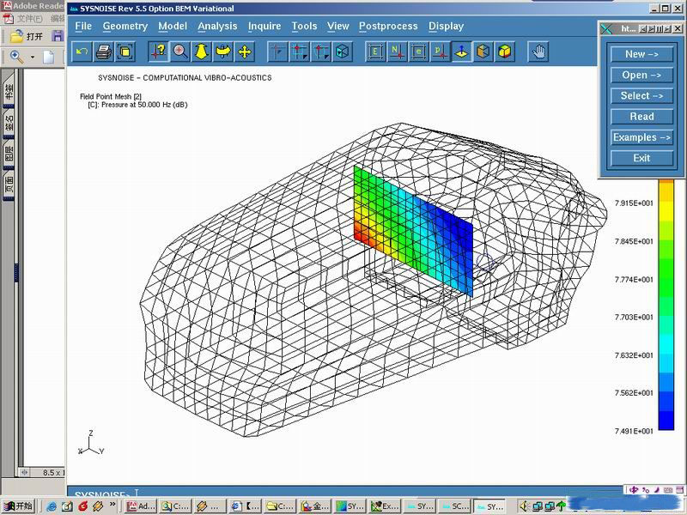Image resolution: width=687 pixels, height=515 pixels.
Task: Open the File menu
Action: tap(83, 27)
